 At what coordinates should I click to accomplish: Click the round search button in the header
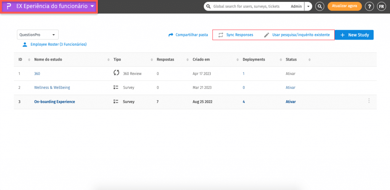pyautogui.click(x=320, y=6)
